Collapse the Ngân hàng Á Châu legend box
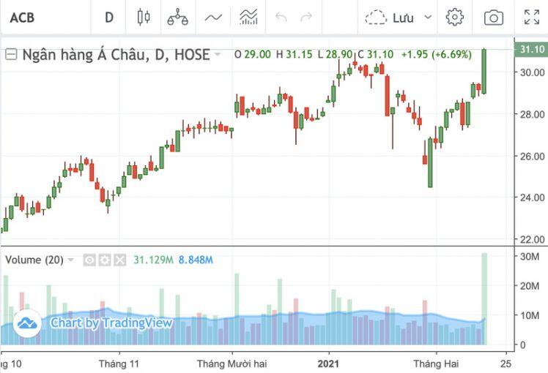The width and height of the screenshot is (548, 373). point(11,54)
